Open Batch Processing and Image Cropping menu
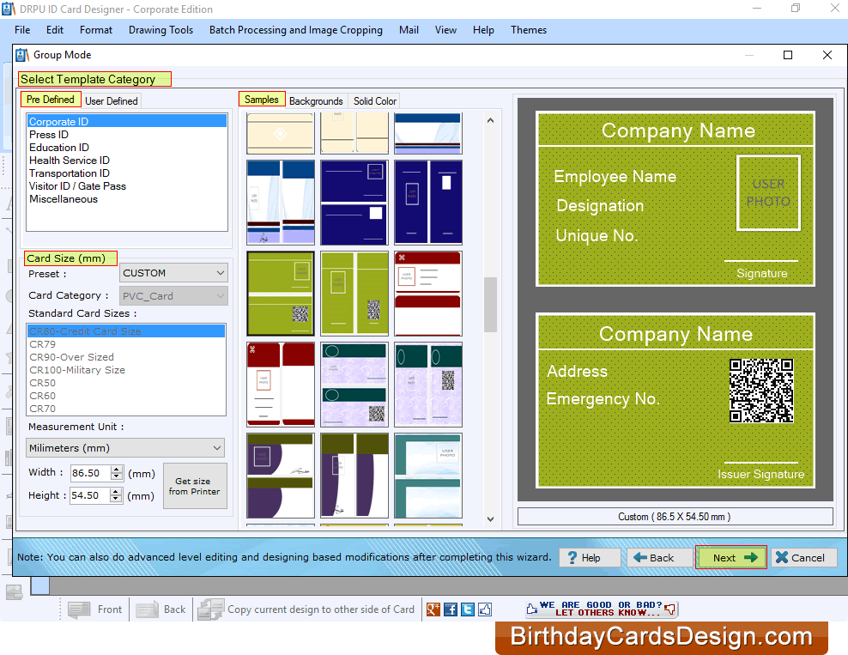Image resolution: width=848 pixels, height=655 pixels. click(296, 30)
